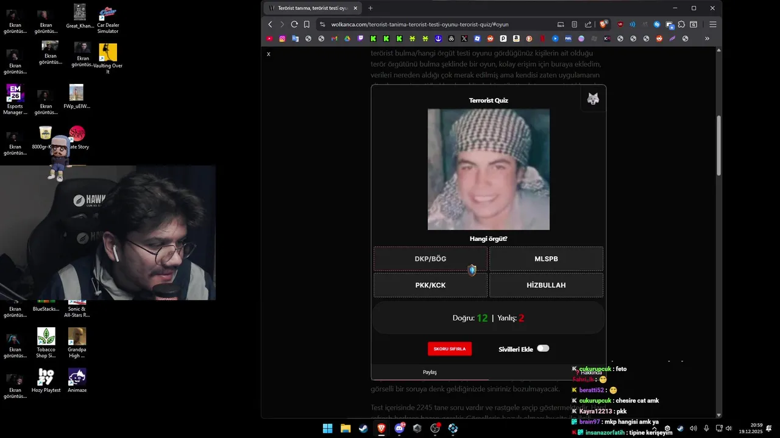Image resolution: width=780 pixels, height=438 pixels.
Task: Open File Explorer from taskbar
Action: click(346, 428)
